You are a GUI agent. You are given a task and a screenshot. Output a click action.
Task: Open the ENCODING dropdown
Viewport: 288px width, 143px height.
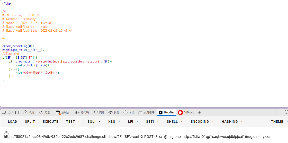(x=202, y=121)
